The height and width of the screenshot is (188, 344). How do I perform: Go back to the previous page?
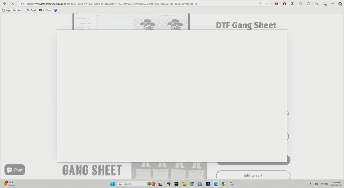coord(5,4)
